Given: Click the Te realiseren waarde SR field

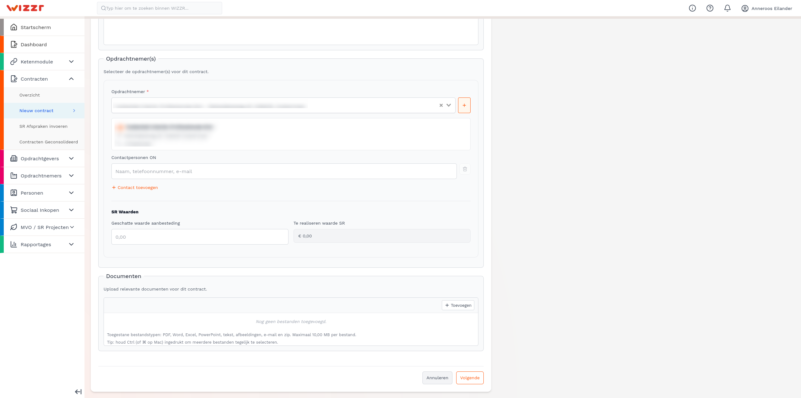Looking at the screenshot, I should 382,236.
